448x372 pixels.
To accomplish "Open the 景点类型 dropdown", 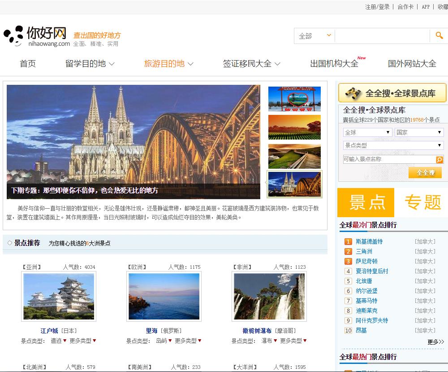I will [x=393, y=145].
